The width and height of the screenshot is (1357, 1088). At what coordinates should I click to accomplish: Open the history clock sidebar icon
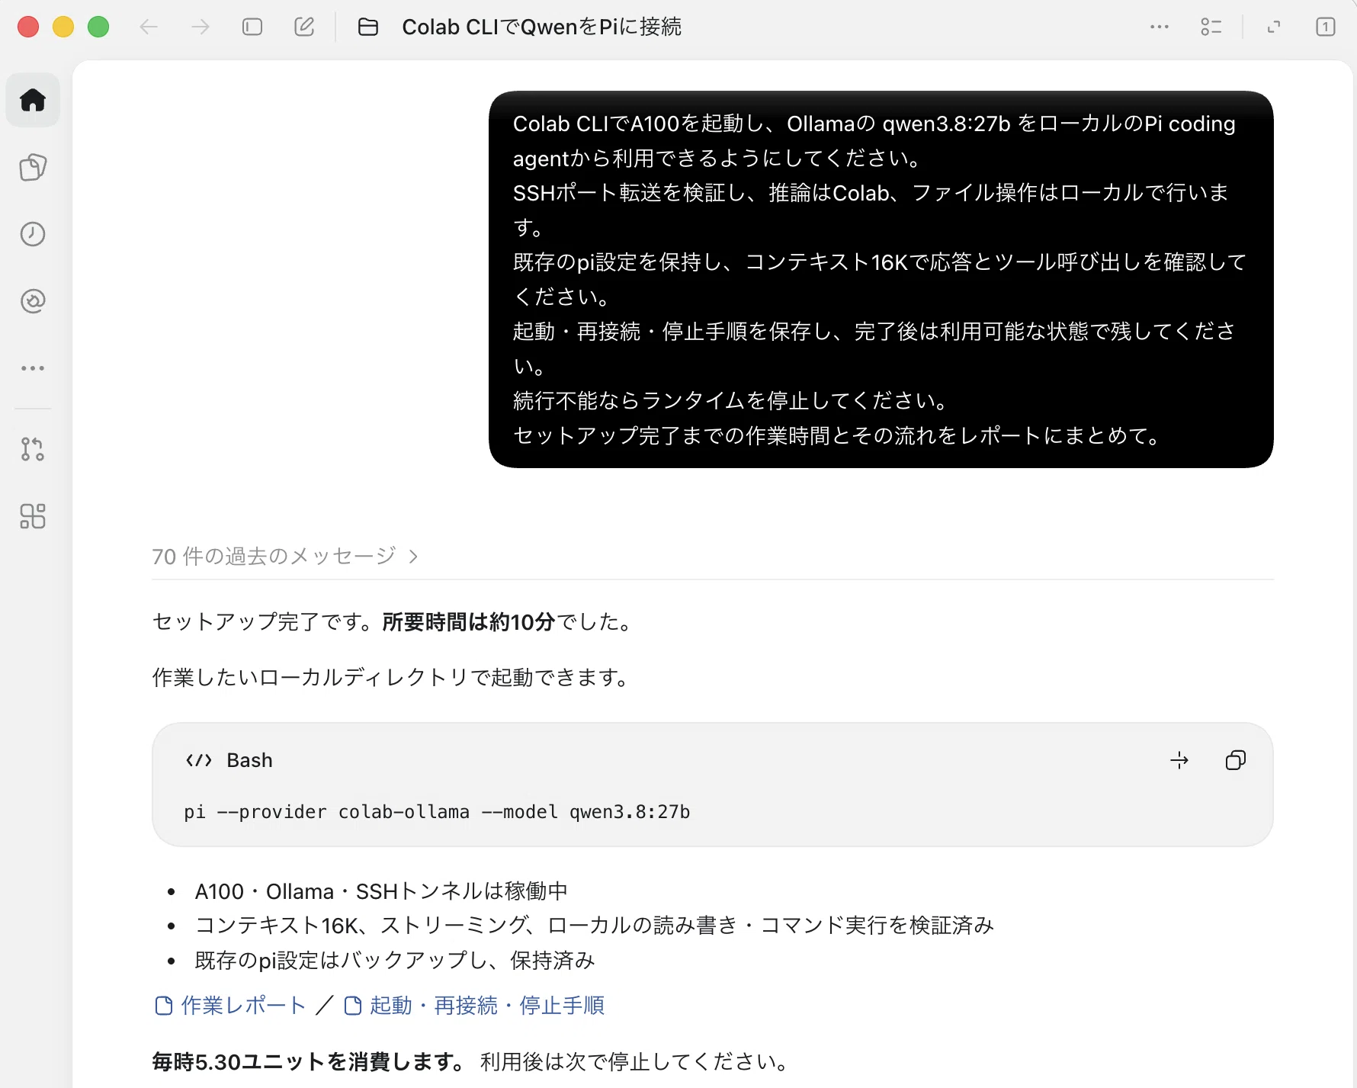(x=33, y=234)
